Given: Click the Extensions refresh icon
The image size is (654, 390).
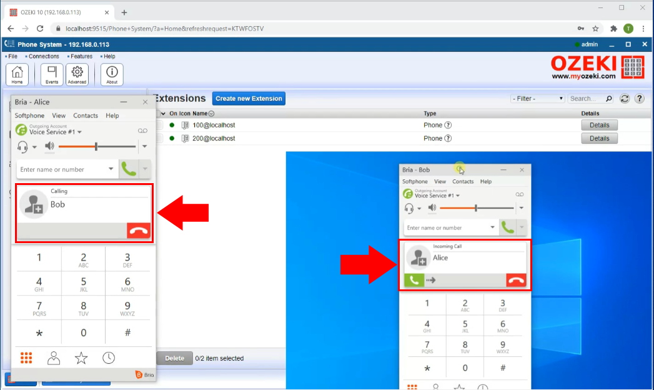Looking at the screenshot, I should click(x=625, y=99).
